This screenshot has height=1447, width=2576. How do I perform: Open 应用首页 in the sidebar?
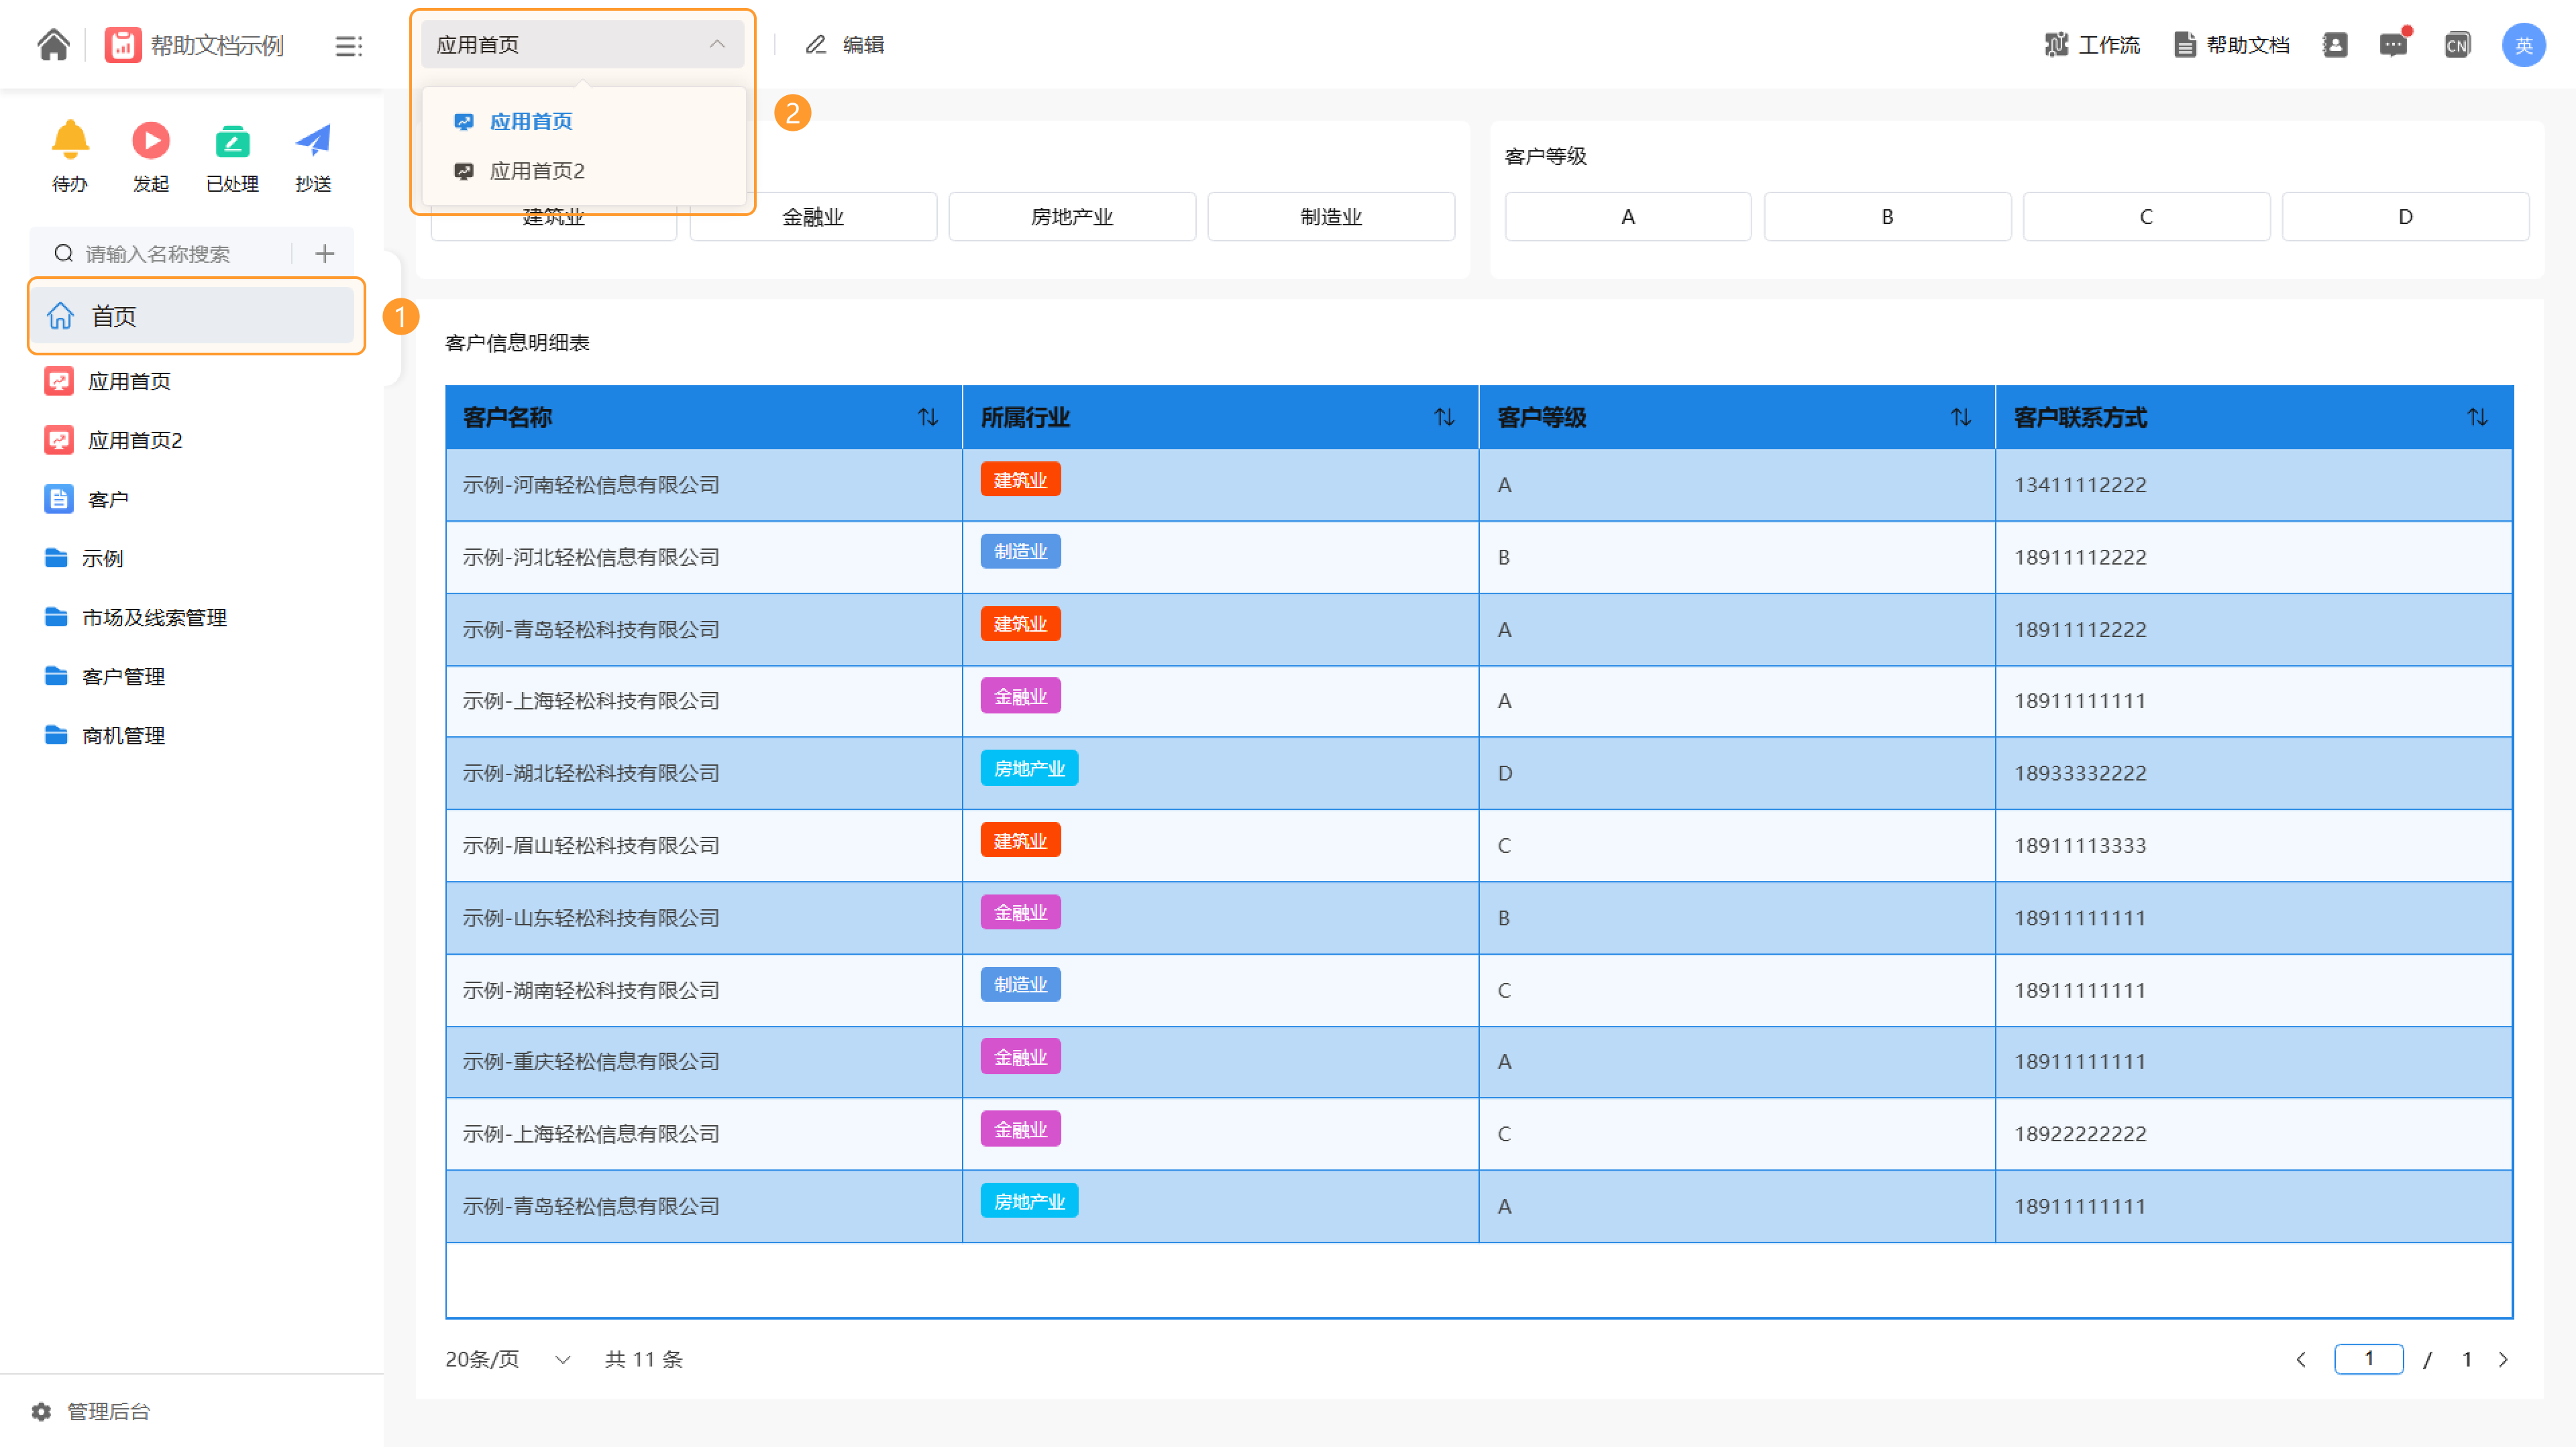[192, 382]
